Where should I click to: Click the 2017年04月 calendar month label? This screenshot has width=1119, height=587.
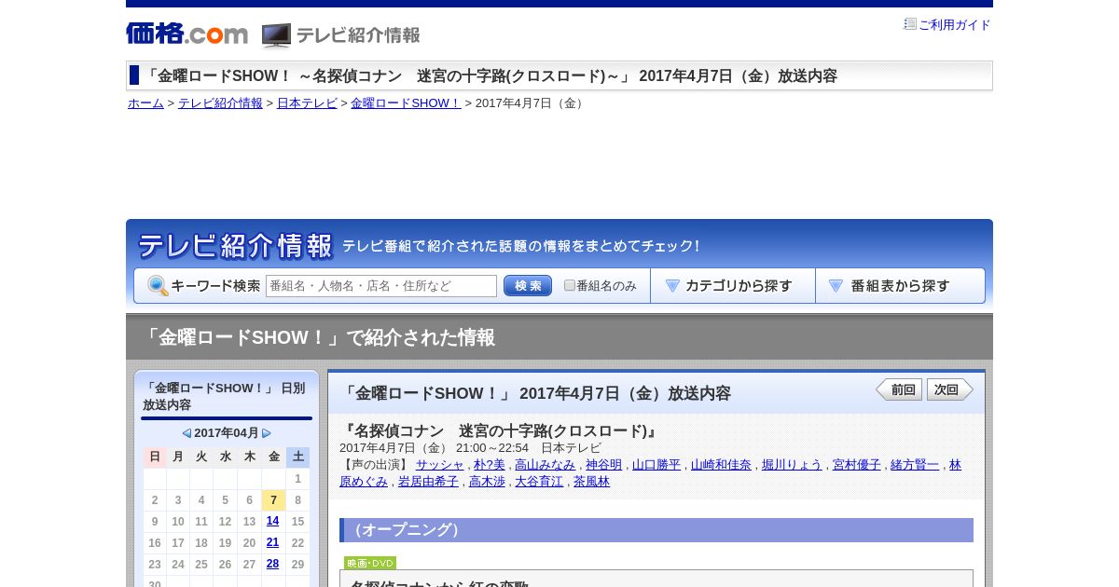pos(227,433)
